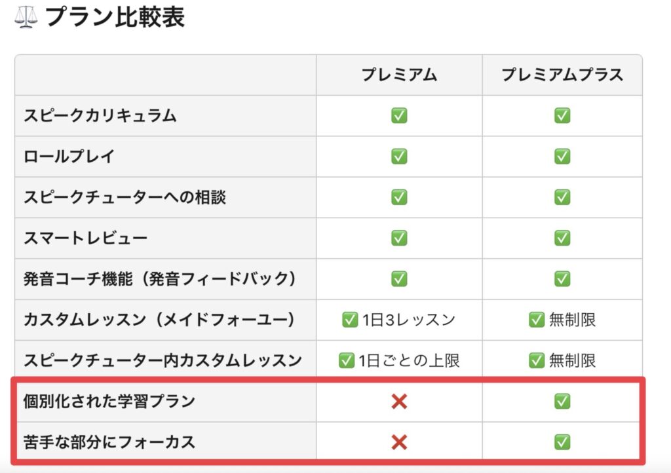Click プレミアムプラス checkmark for 個別化された学習プラン
Screen dimensions: 671x473
(562, 402)
